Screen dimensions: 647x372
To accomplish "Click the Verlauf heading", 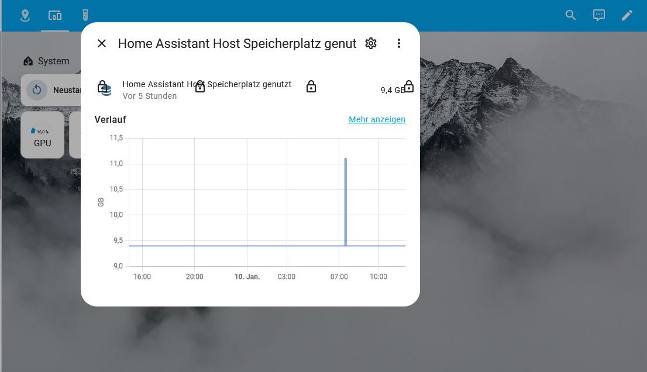I will coord(110,119).
